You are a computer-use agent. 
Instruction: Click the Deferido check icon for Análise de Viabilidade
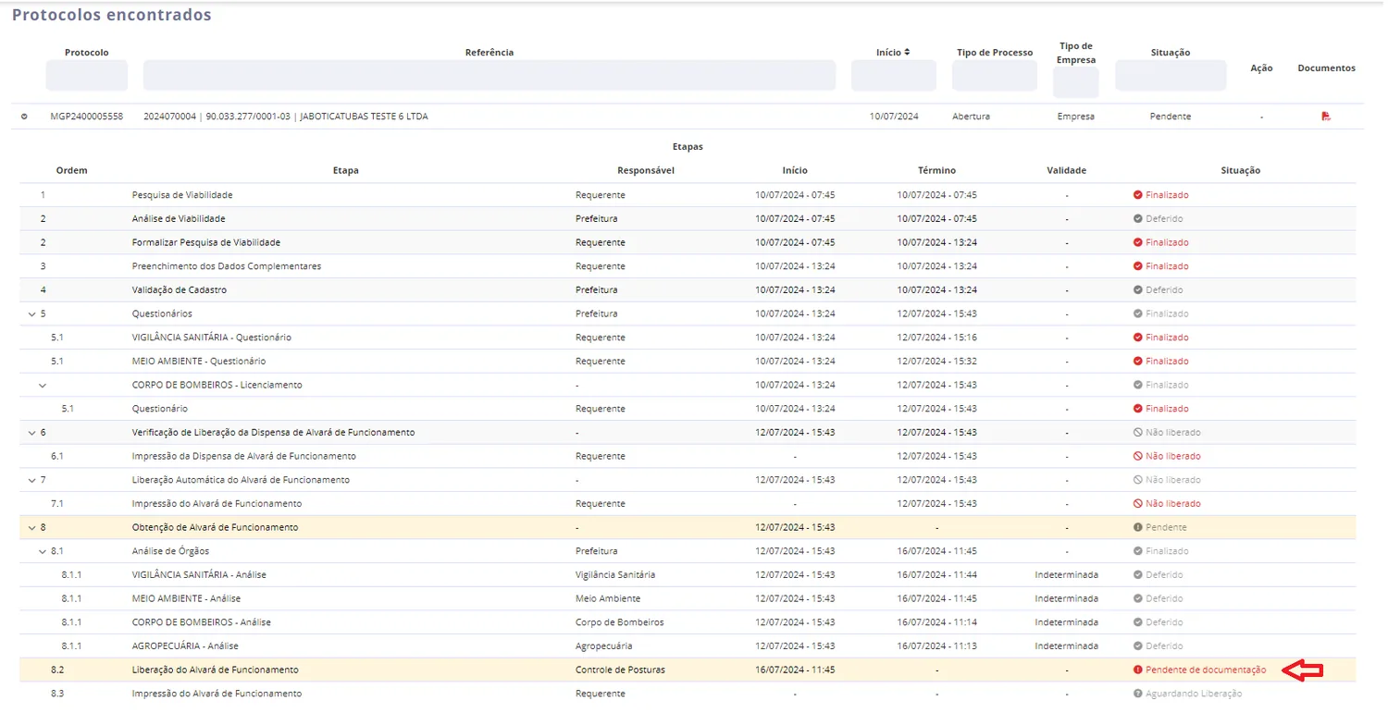pyautogui.click(x=1138, y=219)
